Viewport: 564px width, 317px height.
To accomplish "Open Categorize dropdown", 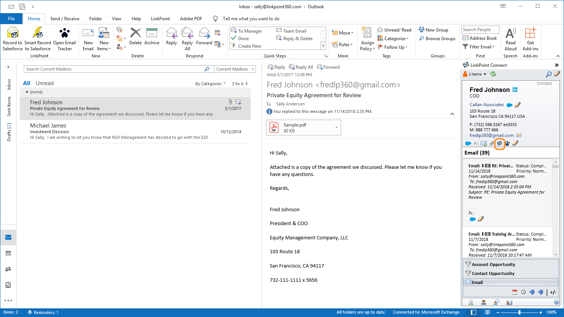I will pyautogui.click(x=393, y=39).
